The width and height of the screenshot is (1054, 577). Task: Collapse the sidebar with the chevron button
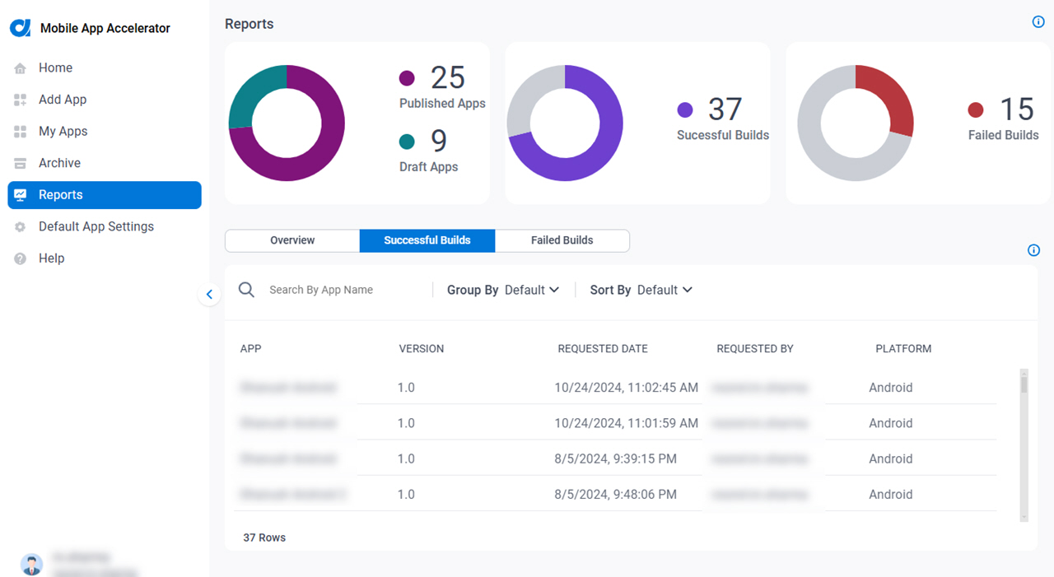click(x=209, y=294)
